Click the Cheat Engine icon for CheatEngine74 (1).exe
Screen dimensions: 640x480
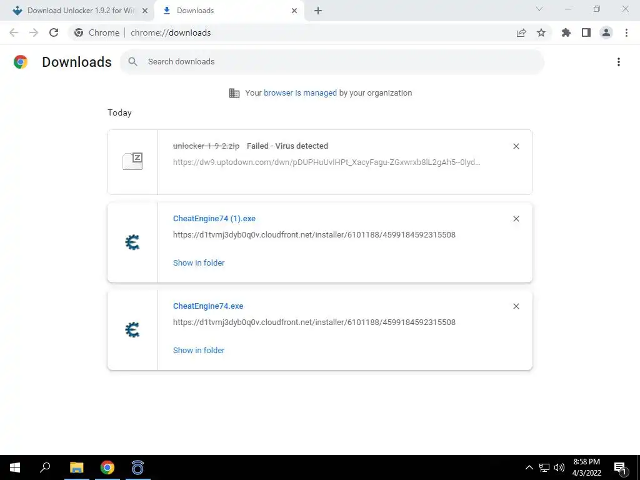click(132, 242)
